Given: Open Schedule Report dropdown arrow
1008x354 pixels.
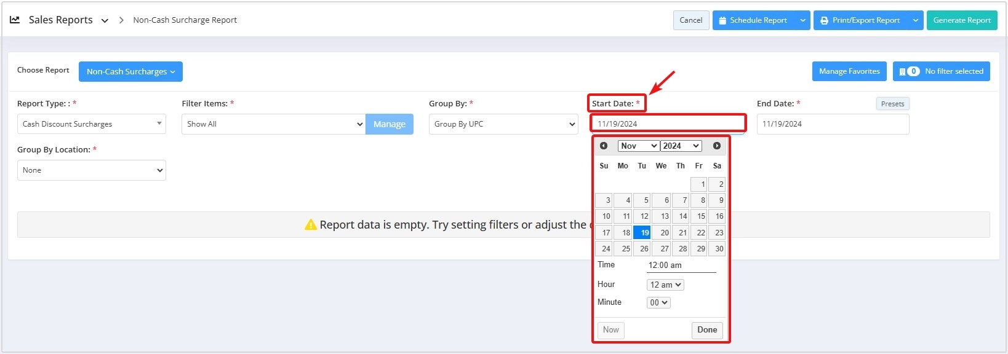Looking at the screenshot, I should (x=802, y=20).
